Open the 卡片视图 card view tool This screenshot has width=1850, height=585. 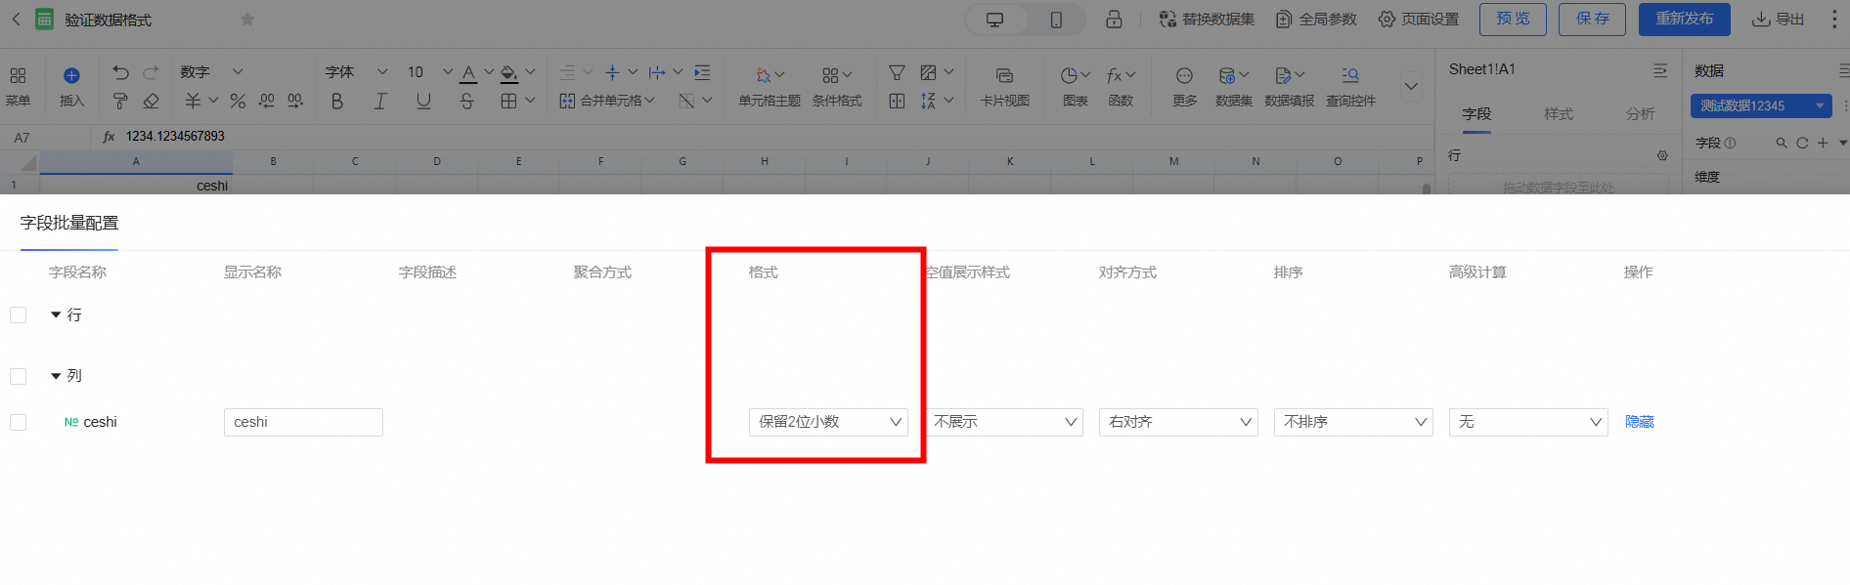click(1004, 86)
